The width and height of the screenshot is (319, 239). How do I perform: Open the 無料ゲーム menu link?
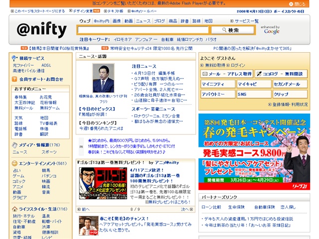click(50, 108)
